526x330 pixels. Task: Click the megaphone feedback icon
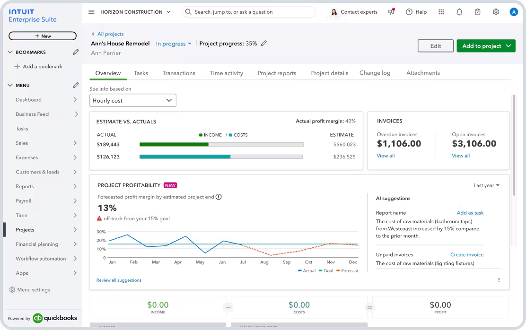coord(391,12)
